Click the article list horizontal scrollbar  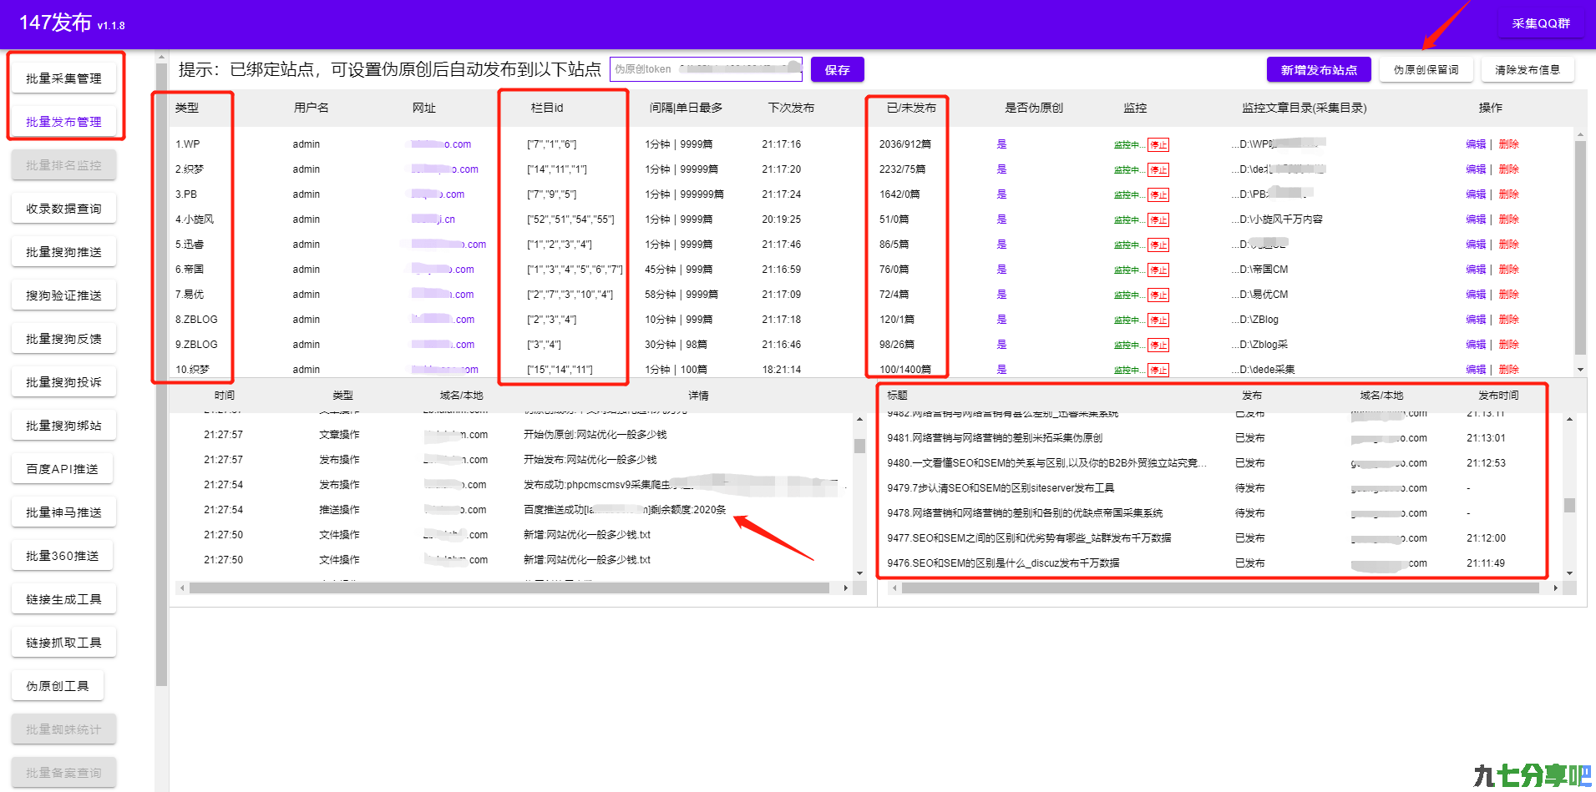(1220, 588)
